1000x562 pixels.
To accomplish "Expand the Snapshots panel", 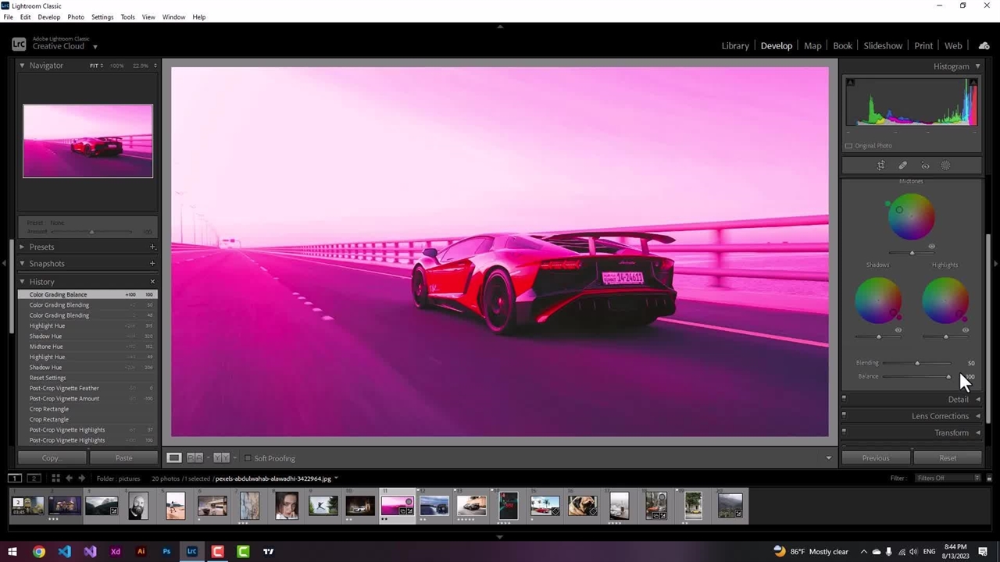I will (x=47, y=264).
